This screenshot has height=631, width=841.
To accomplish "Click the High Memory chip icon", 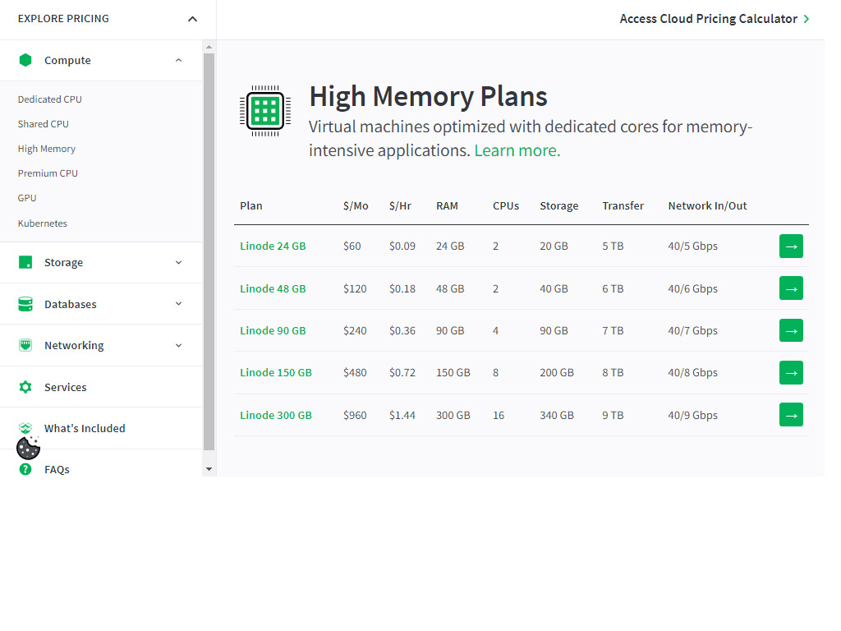I will point(265,111).
